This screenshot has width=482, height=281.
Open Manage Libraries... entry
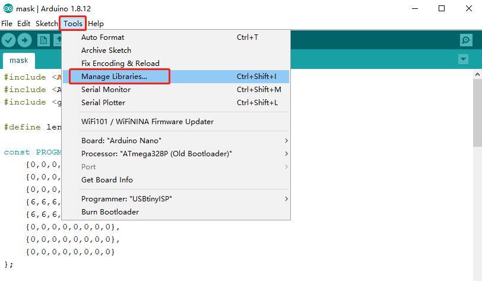176,76
